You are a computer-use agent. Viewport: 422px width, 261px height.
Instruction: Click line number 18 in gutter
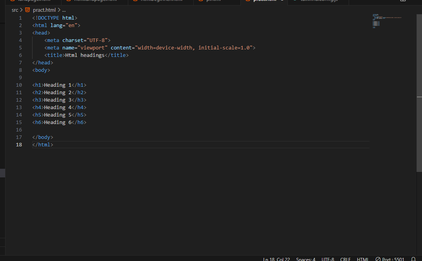pyautogui.click(x=19, y=145)
